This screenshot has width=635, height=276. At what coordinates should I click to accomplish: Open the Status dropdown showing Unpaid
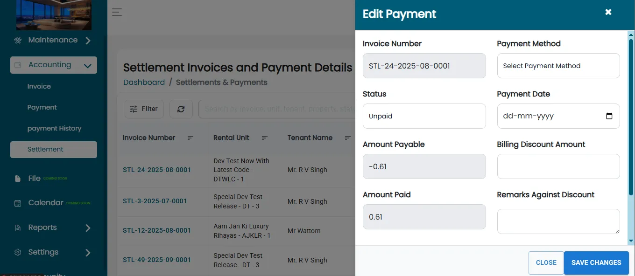click(424, 116)
